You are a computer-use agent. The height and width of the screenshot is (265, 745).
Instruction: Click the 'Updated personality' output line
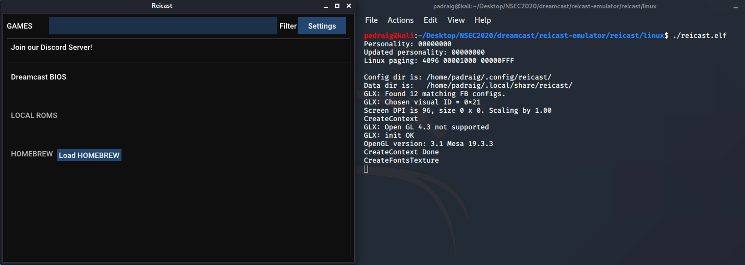(x=424, y=52)
